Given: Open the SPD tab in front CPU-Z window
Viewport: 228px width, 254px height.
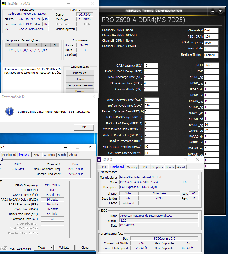Looking at the screenshot, I should [144, 167].
